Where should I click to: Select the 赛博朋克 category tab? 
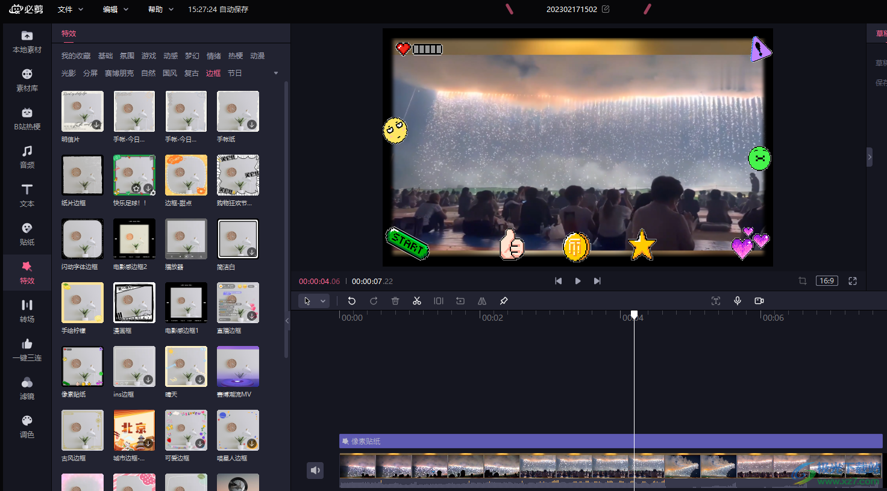pyautogui.click(x=119, y=73)
